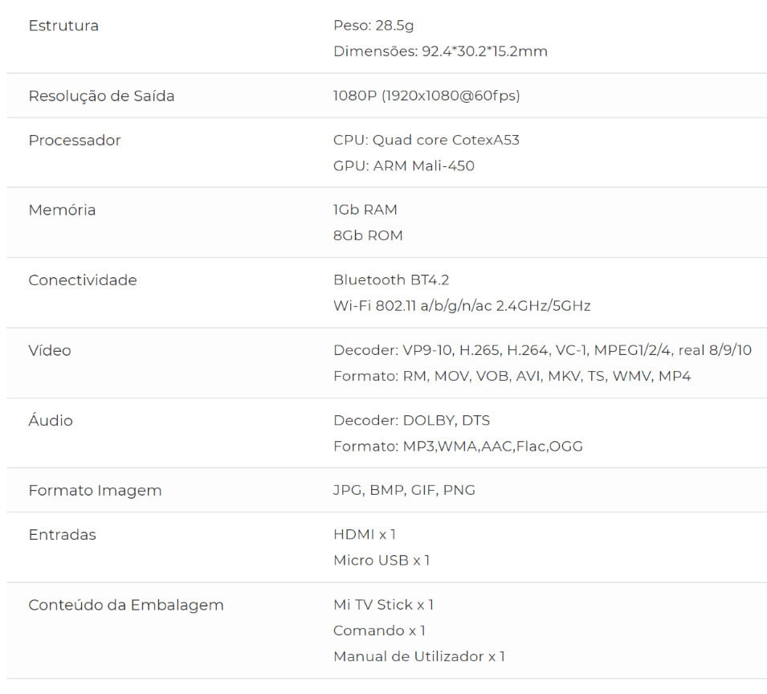Click the Wi-Fi 802.11 specification line
The width and height of the screenshot is (767, 694).
tap(462, 305)
